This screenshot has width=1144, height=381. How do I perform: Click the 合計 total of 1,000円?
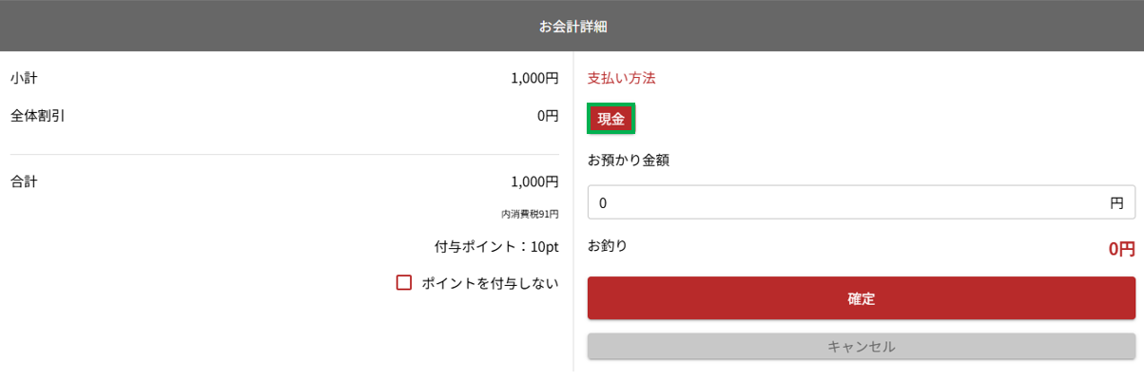pyautogui.click(x=534, y=181)
